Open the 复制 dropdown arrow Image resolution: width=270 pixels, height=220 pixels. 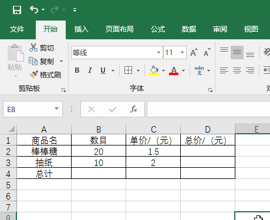61,62
